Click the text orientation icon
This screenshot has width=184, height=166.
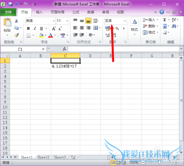click(x=91, y=35)
